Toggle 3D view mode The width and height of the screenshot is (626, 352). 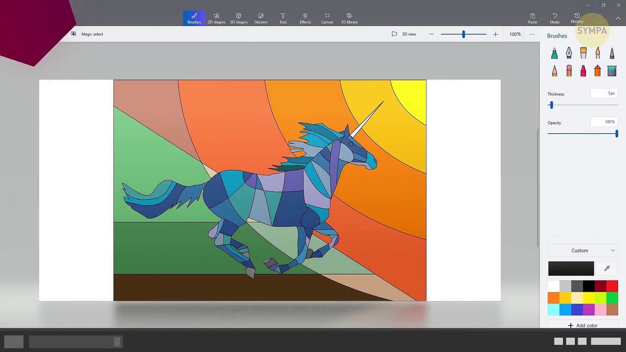pyautogui.click(x=404, y=34)
